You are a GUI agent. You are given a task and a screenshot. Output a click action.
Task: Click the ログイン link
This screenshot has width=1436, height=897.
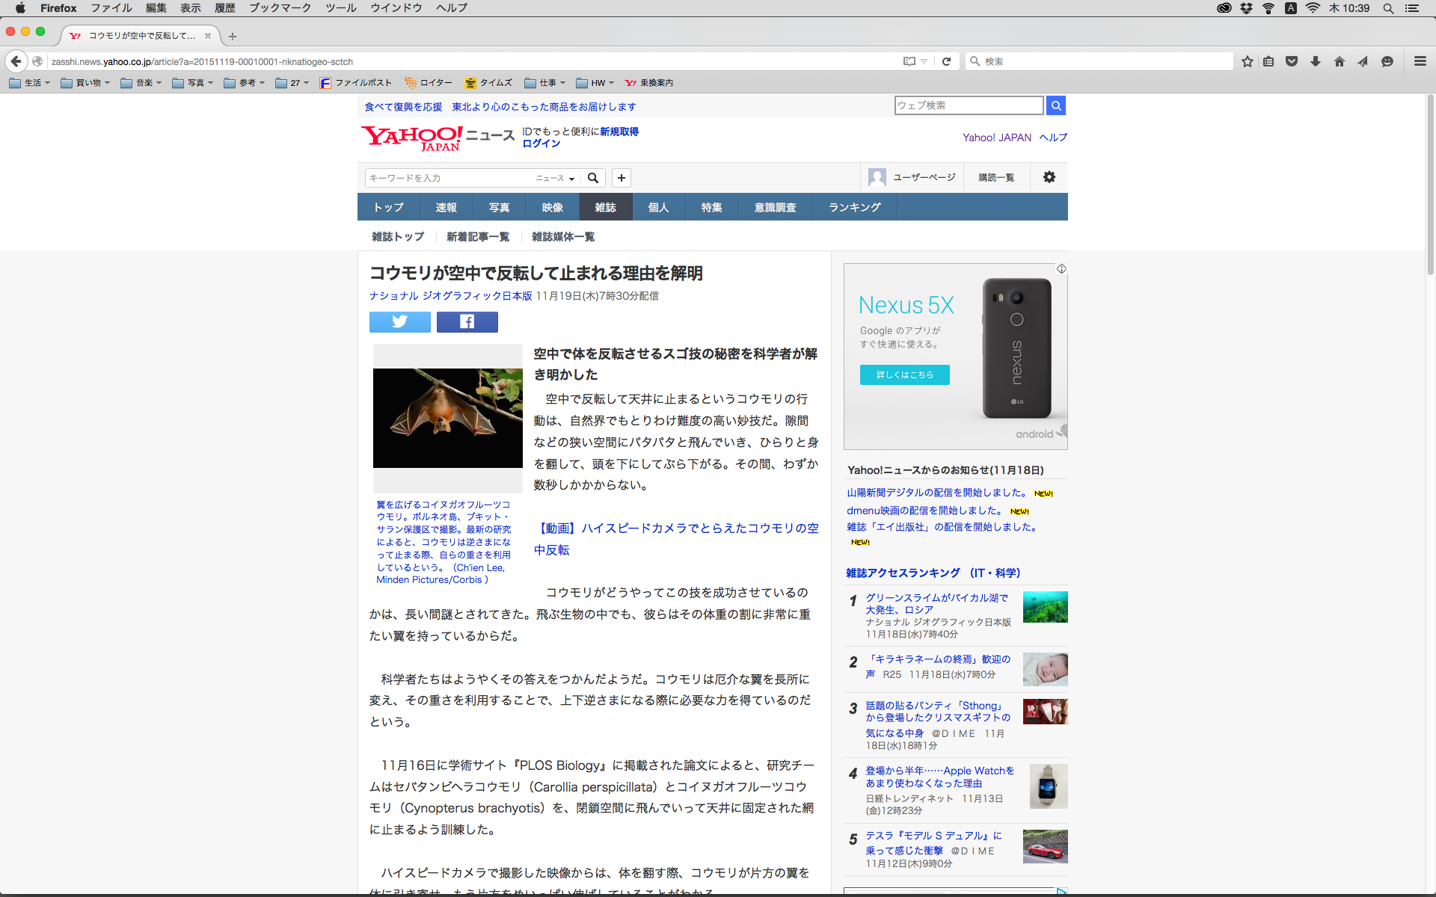click(x=541, y=144)
